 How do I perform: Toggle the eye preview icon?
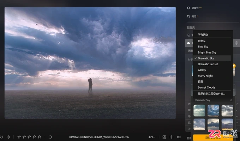coord(179,137)
